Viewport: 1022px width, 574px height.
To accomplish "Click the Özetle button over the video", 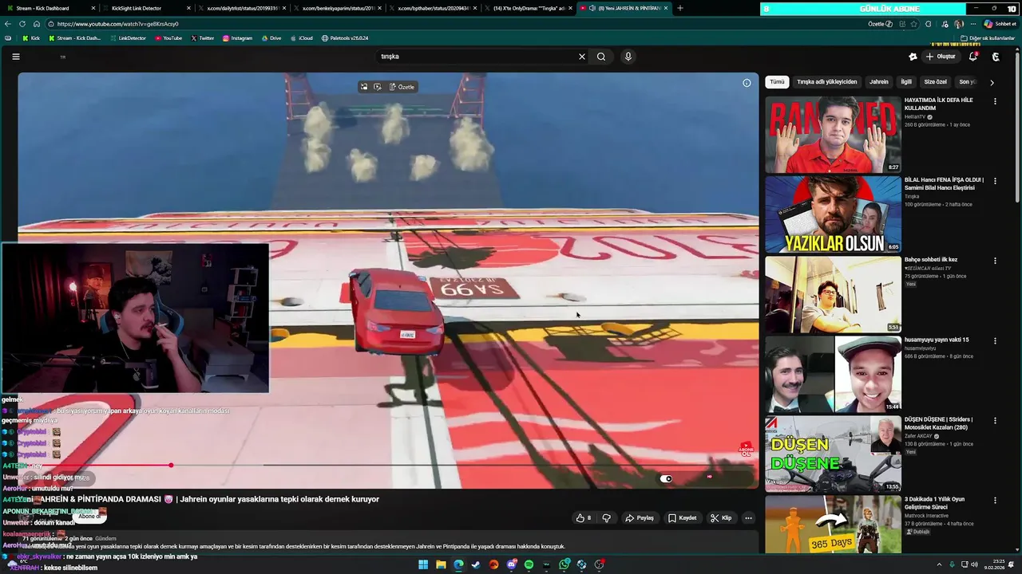I will click(x=402, y=87).
